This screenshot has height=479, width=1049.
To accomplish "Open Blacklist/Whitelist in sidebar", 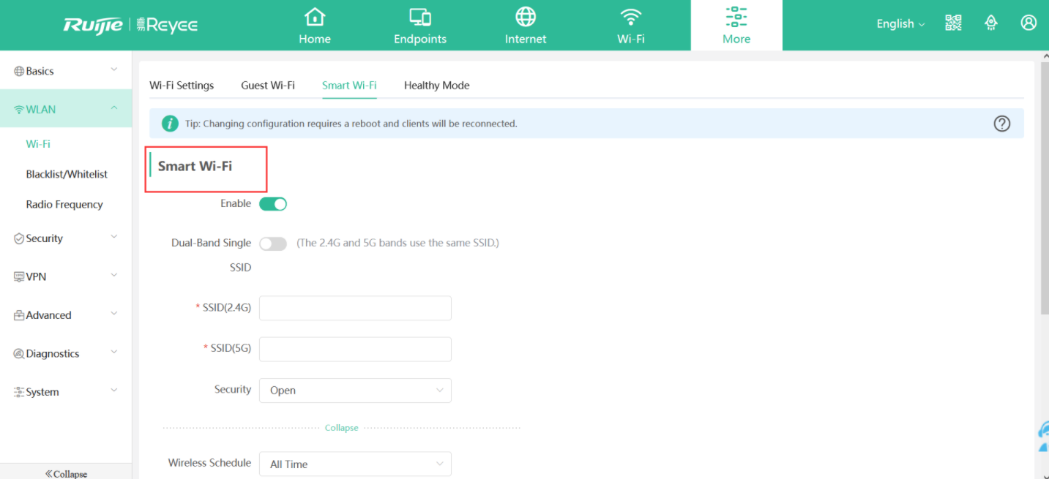I will tap(67, 174).
